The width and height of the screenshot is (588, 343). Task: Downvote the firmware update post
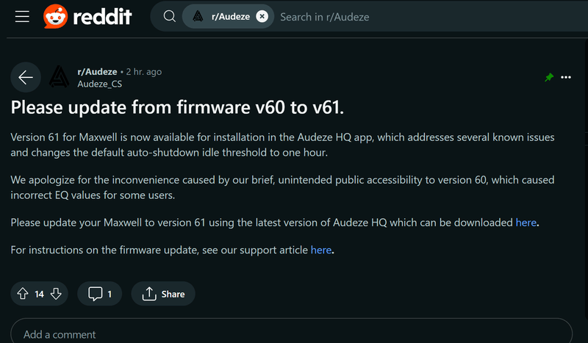(x=57, y=294)
